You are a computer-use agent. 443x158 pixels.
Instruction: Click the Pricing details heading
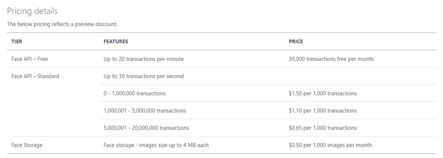32,11
